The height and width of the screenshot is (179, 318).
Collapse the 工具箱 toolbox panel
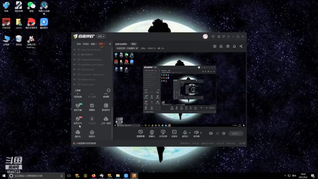click(109, 90)
